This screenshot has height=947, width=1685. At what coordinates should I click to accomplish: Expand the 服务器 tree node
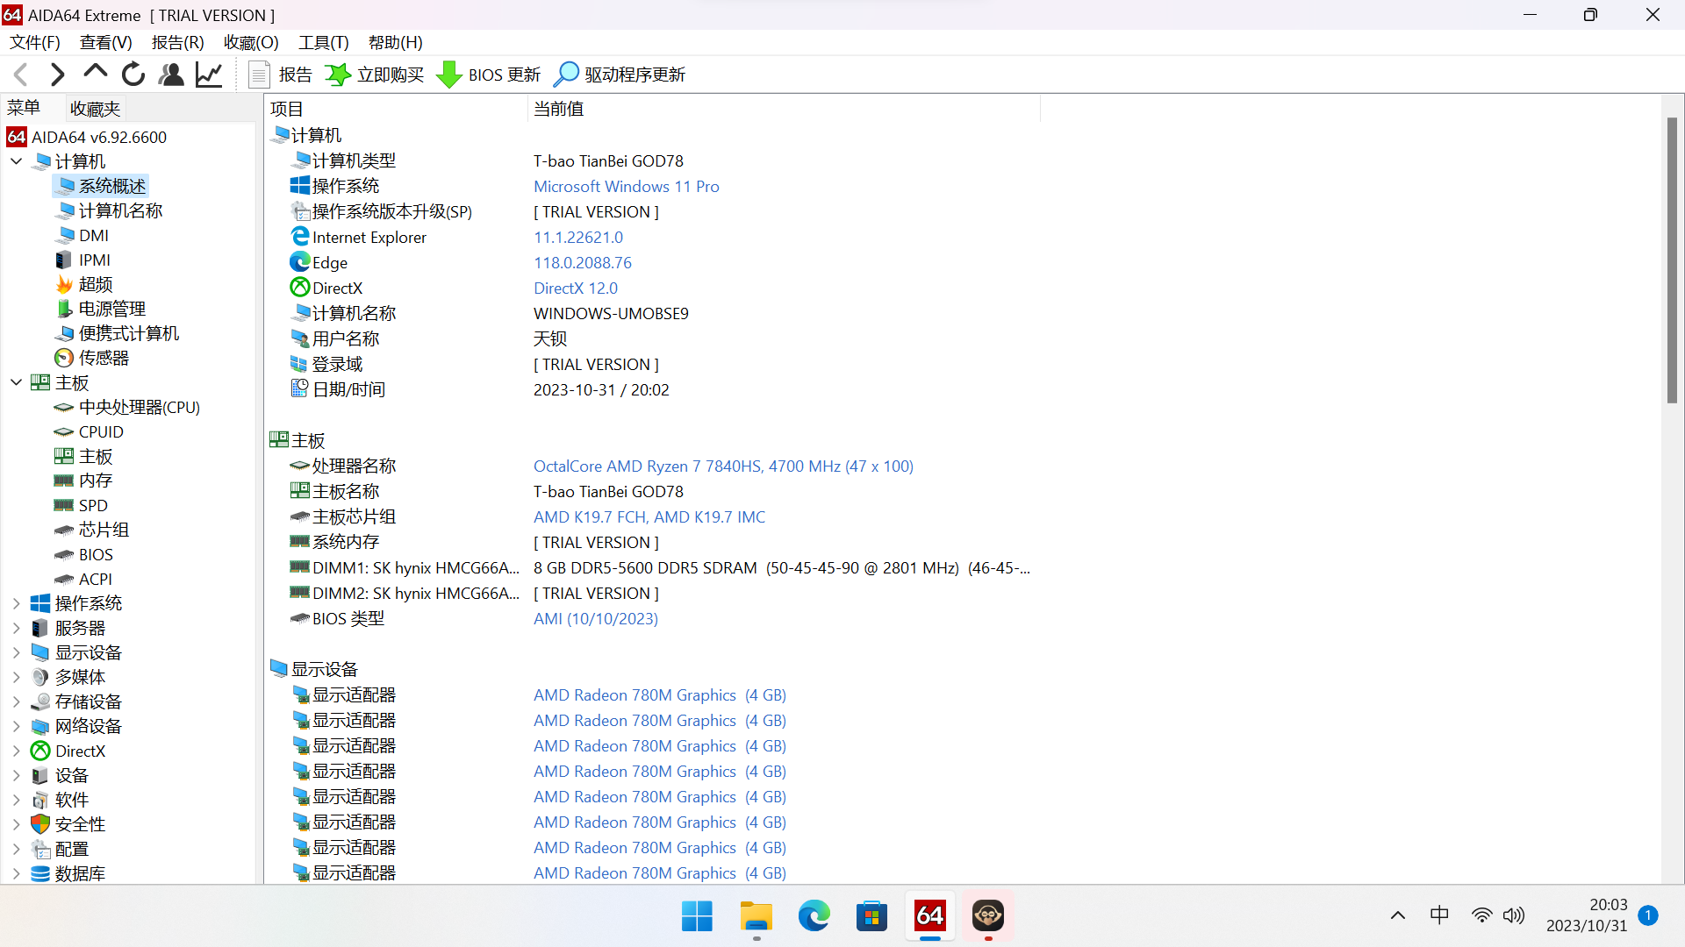click(16, 628)
